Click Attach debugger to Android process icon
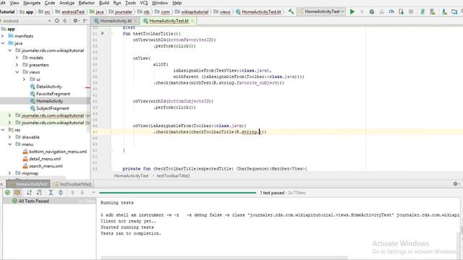Image resolution: width=463 pixels, height=260 pixels. coord(401,12)
